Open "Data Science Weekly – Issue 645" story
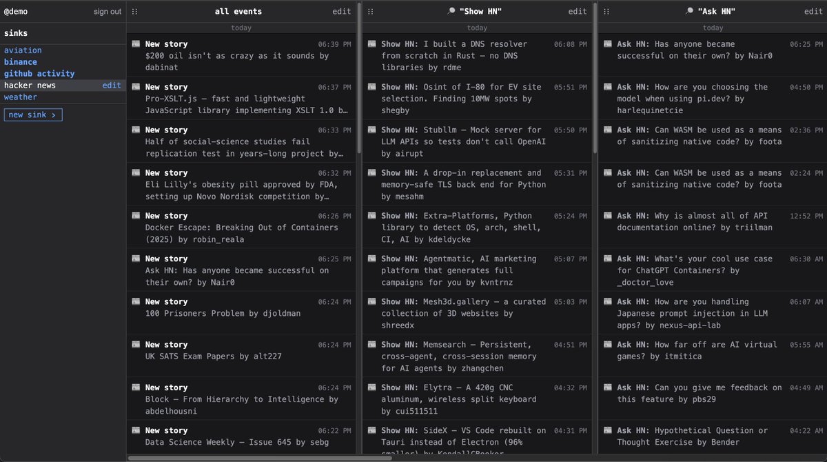This screenshot has height=462, width=827. (x=237, y=442)
